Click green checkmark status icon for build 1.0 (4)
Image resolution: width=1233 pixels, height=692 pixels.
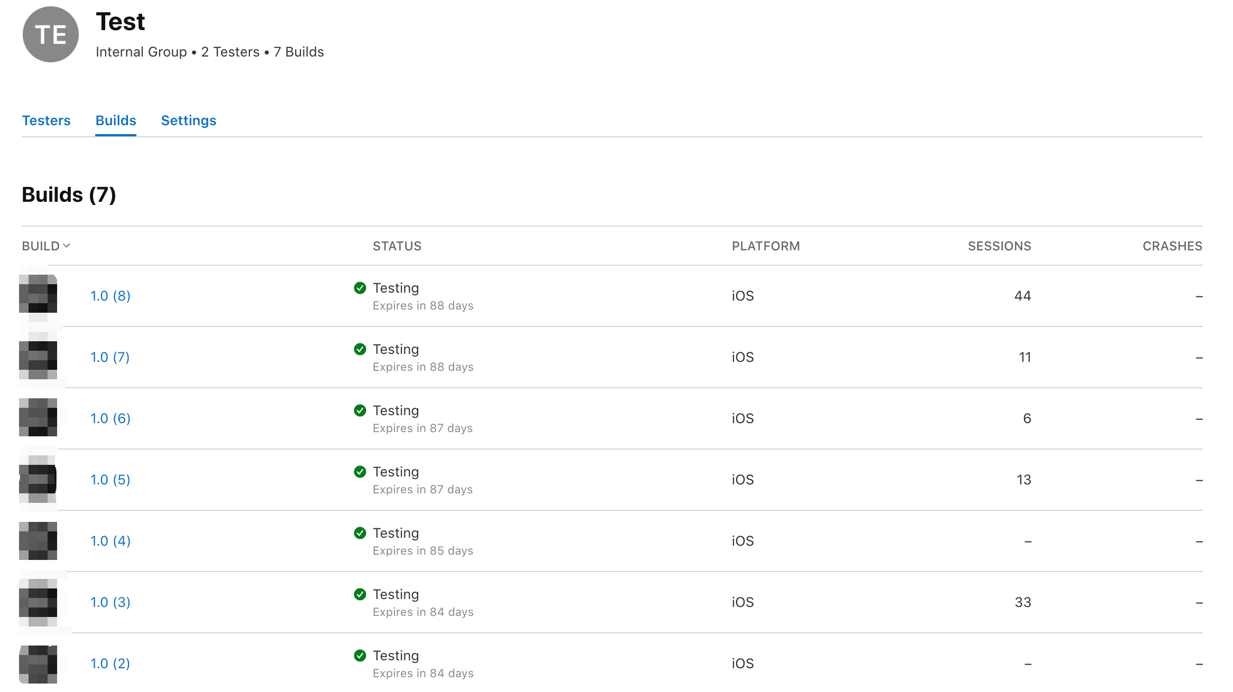(360, 533)
